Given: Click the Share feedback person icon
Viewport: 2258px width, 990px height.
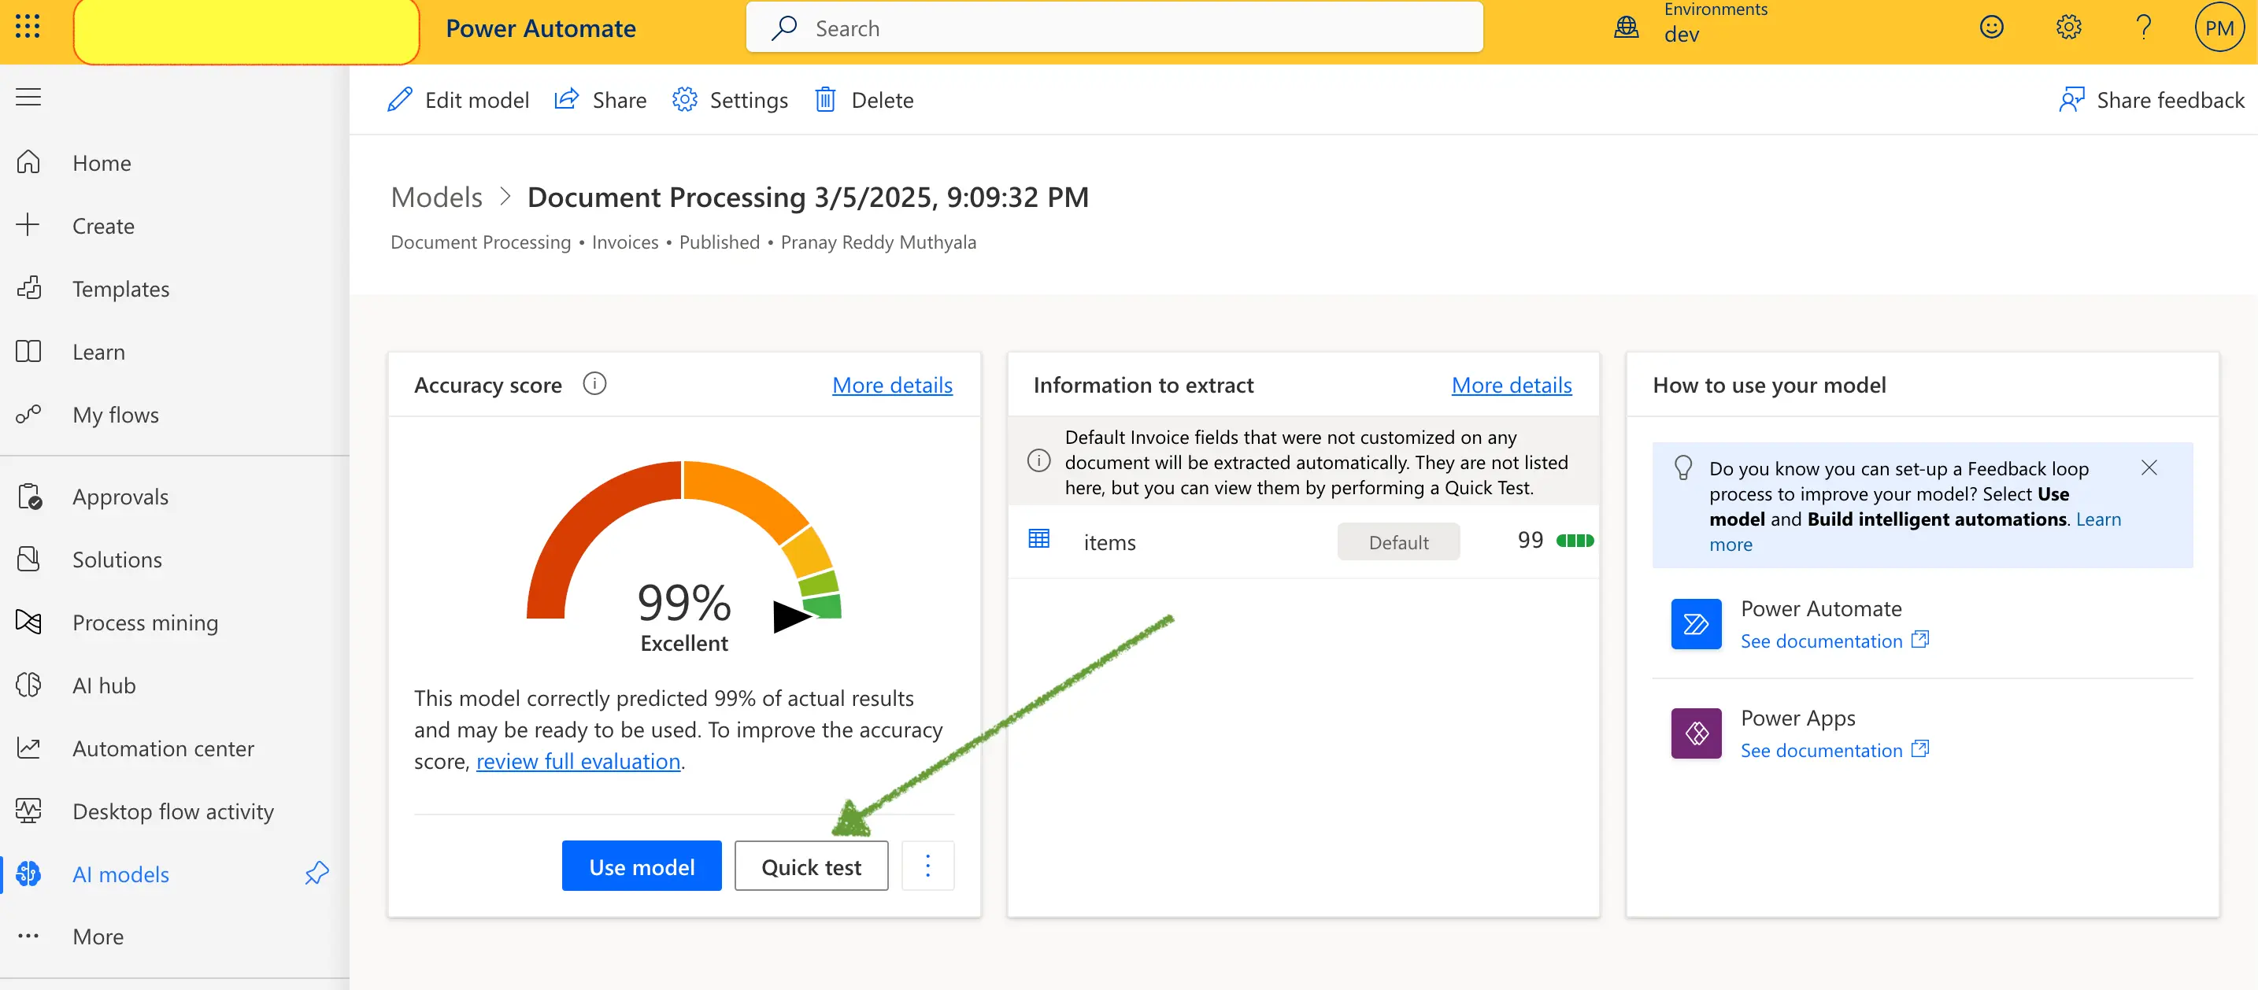Looking at the screenshot, I should pos(2071,100).
